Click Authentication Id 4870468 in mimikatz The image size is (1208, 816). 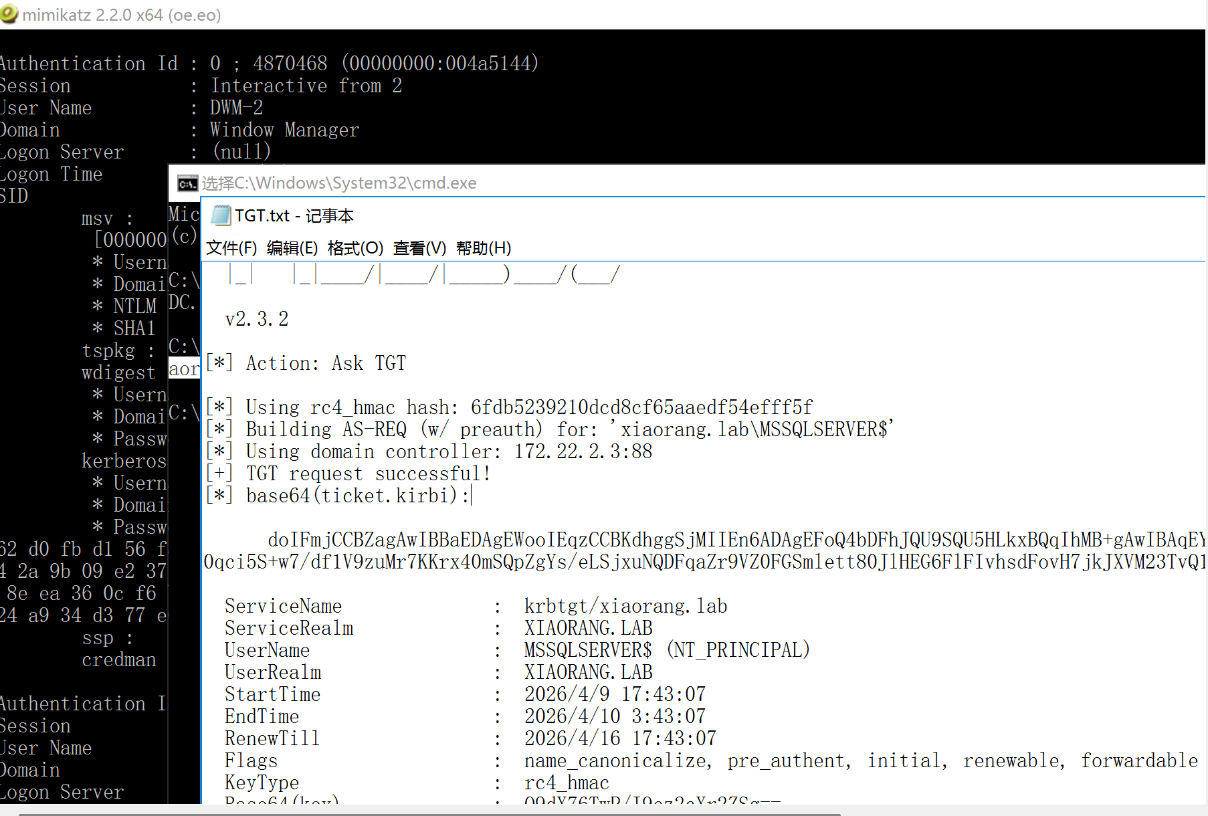pos(290,64)
